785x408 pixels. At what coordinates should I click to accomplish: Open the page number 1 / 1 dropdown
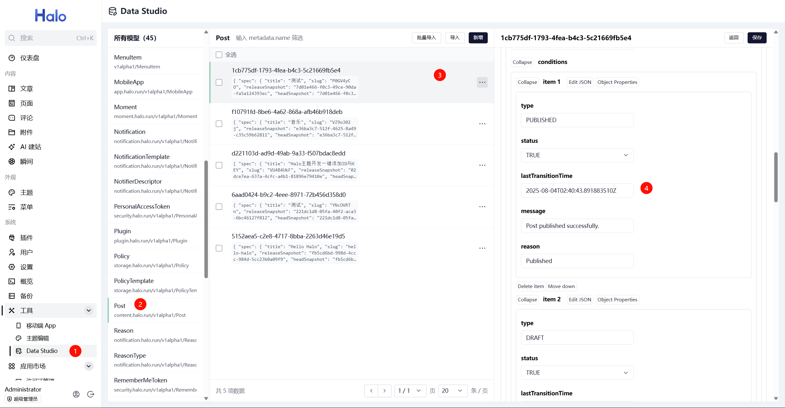(x=410, y=391)
